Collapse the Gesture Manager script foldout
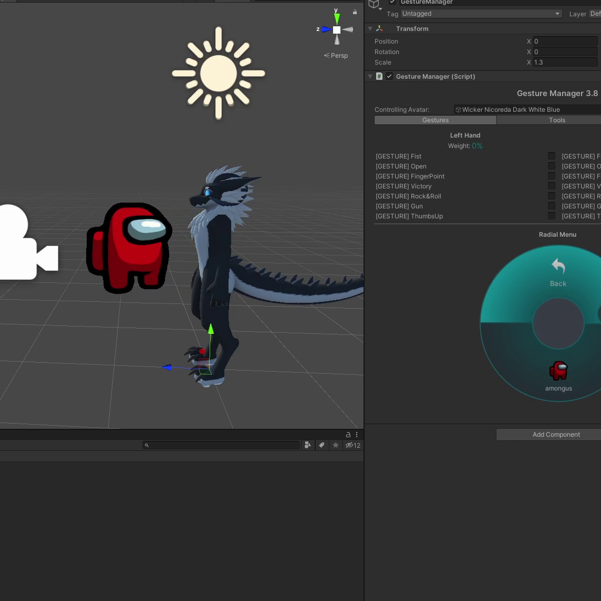Viewport: 601px width, 601px height. 370,76
